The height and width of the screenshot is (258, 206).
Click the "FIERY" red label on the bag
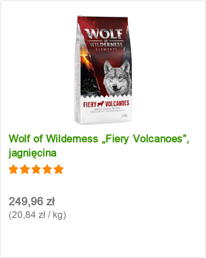point(90,105)
